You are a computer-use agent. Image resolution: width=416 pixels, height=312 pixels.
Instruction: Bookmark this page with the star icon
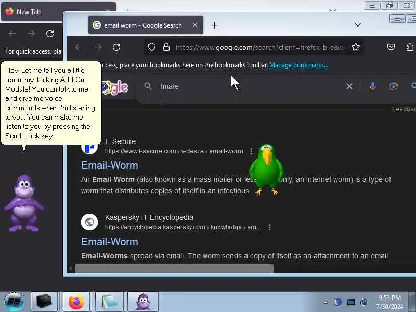356,47
